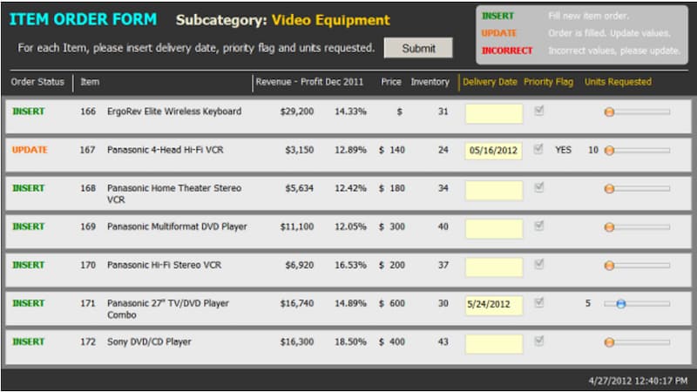Click the Inventory column header

[x=430, y=82]
